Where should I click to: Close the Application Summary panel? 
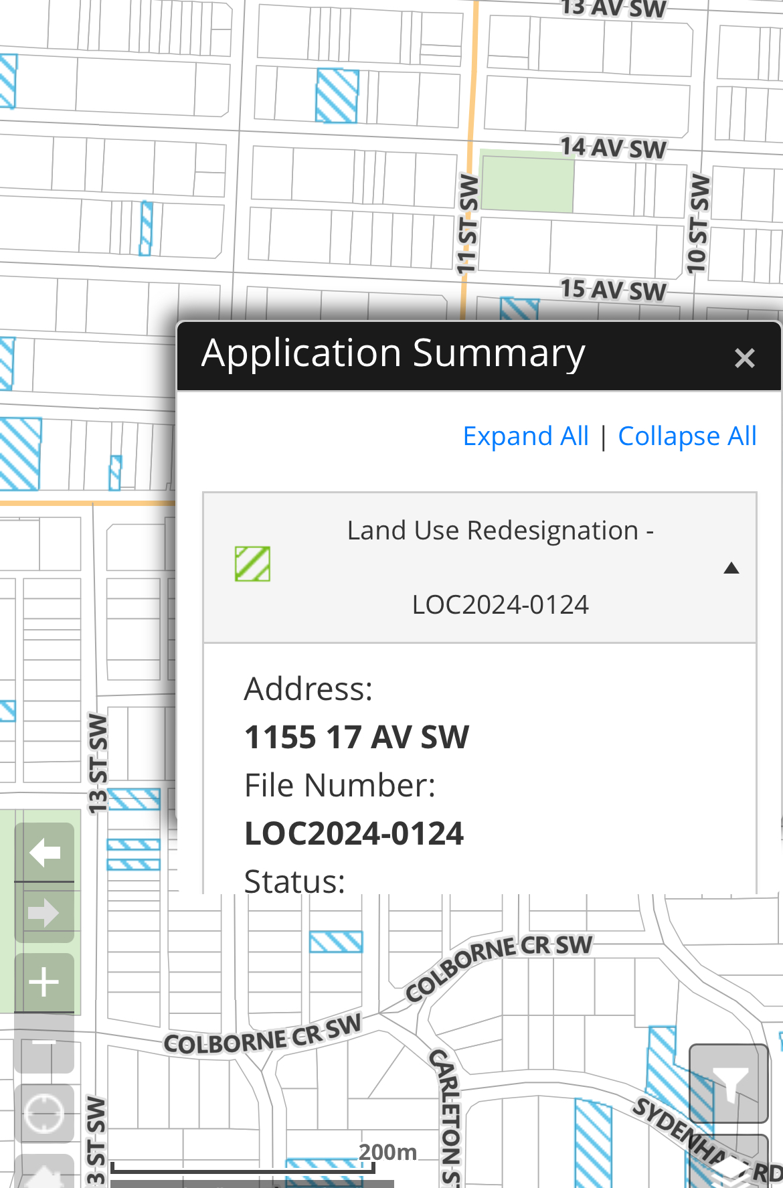tap(744, 358)
